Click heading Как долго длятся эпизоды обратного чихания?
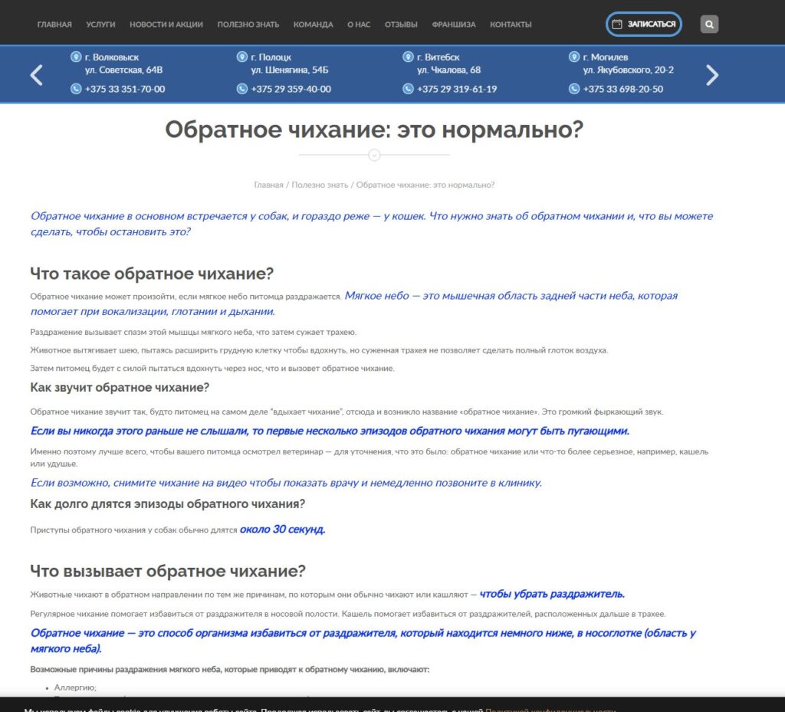 (x=168, y=504)
